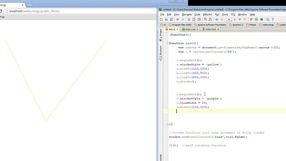This screenshot has height=161, width=286.
Task: Click the green Run play icon
Action: (x=235, y=19)
